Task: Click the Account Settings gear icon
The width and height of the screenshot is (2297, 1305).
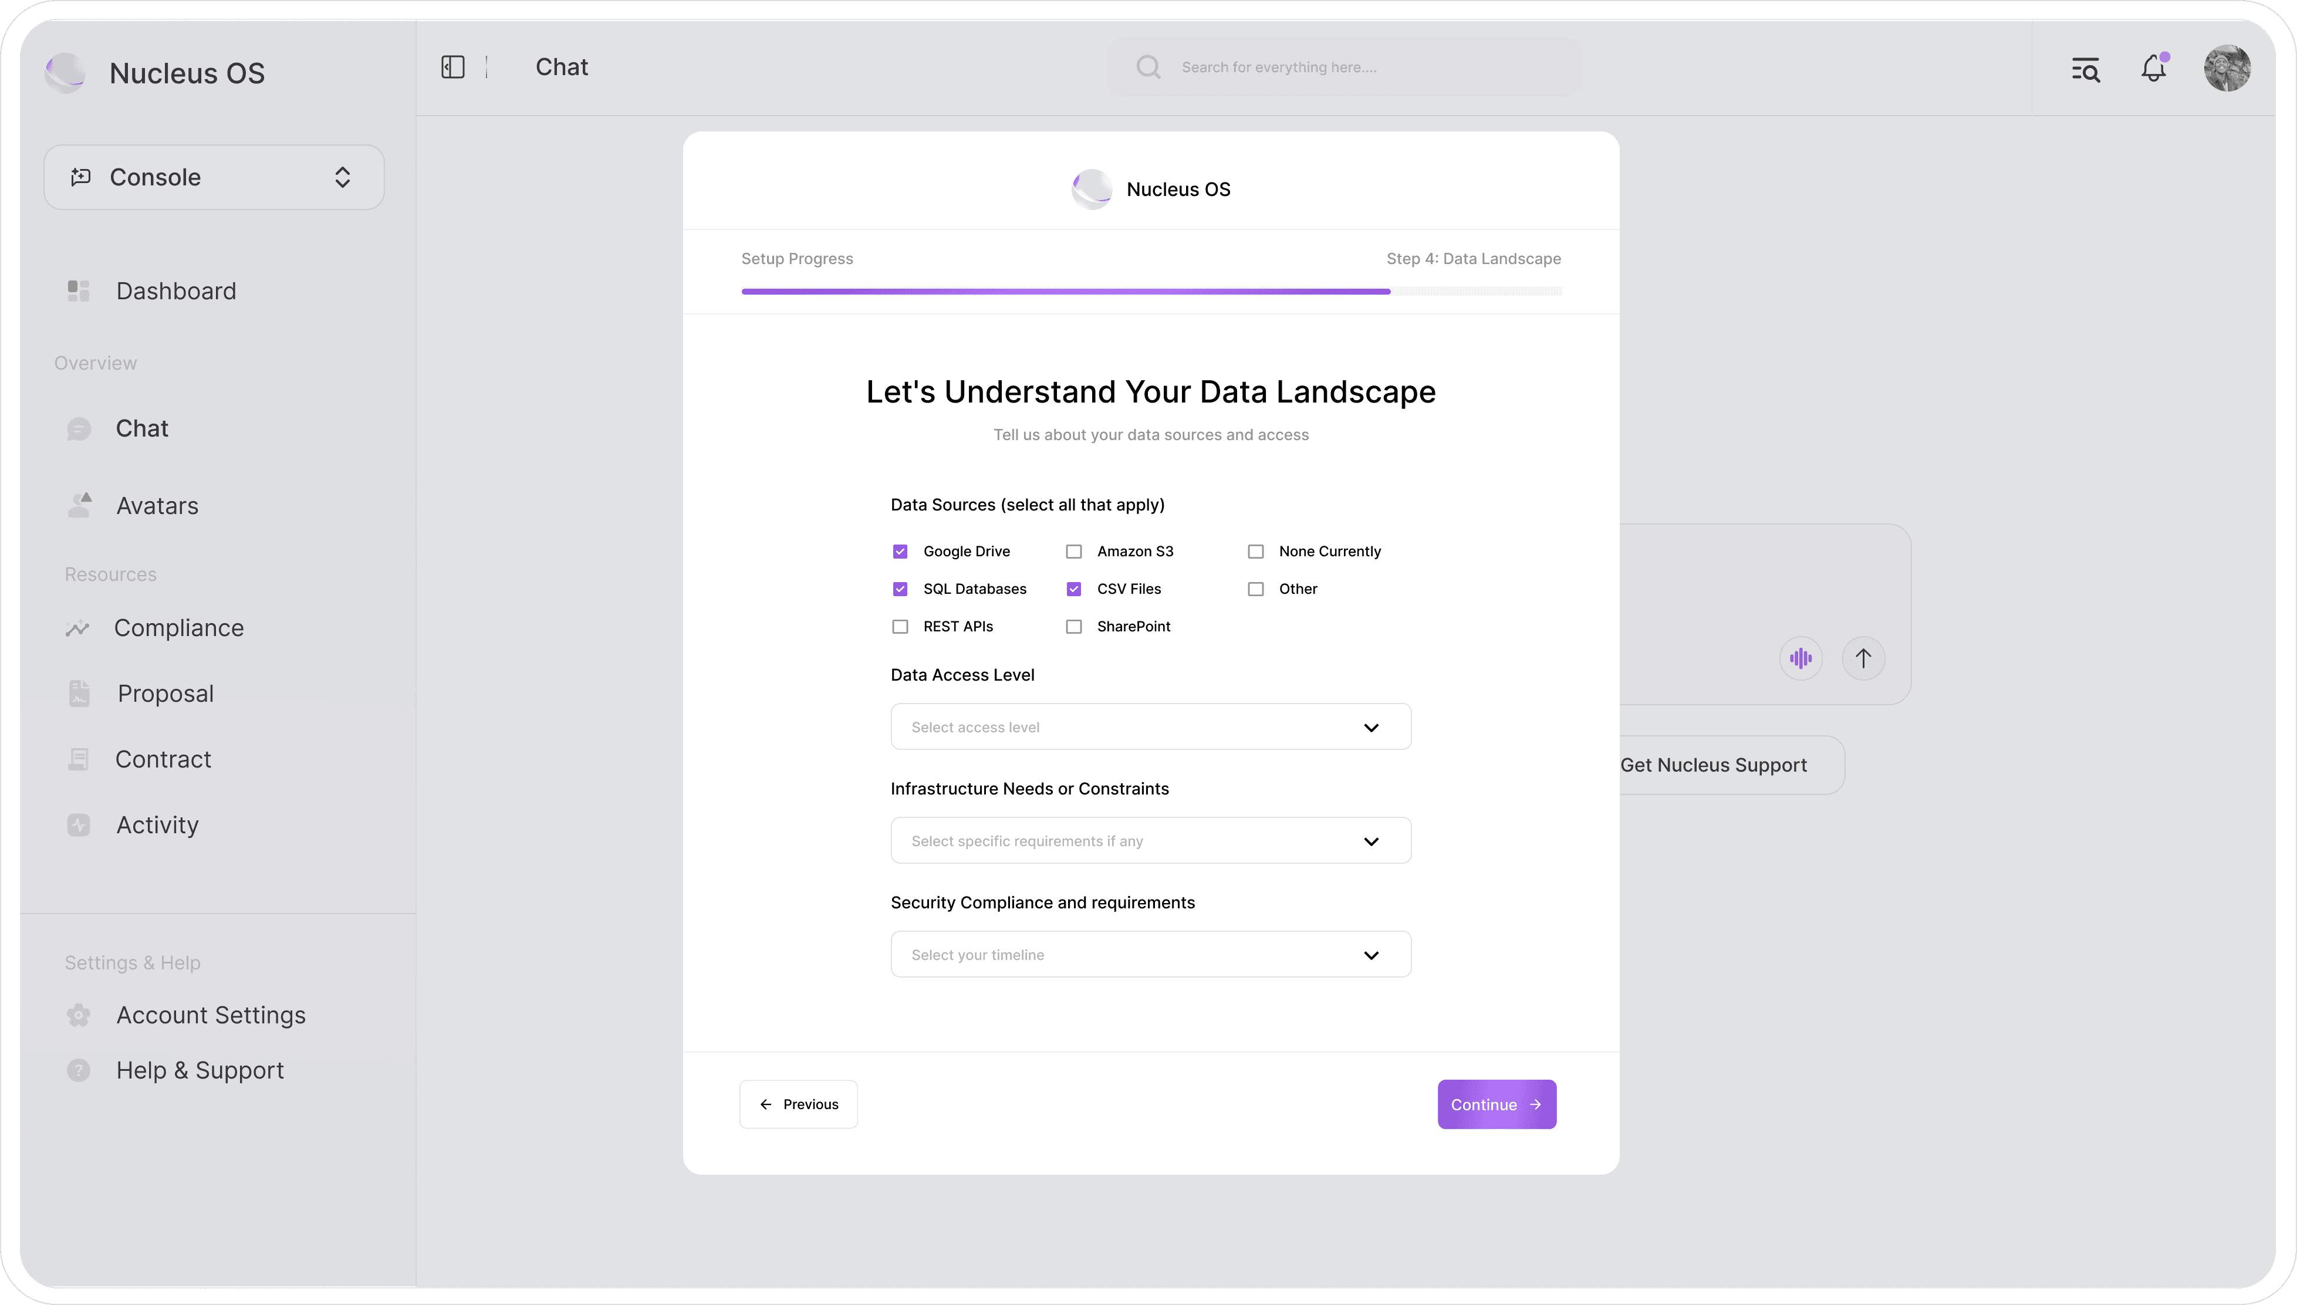Action: [x=79, y=1016]
